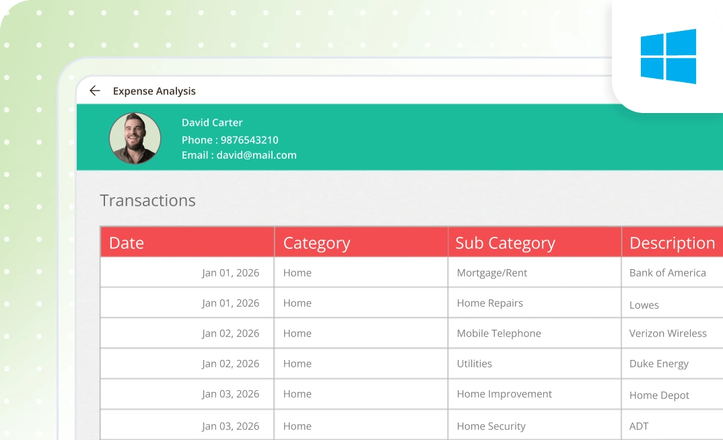Select the date cell in the Mortgage/Rent row
723x440 pixels.
187,272
